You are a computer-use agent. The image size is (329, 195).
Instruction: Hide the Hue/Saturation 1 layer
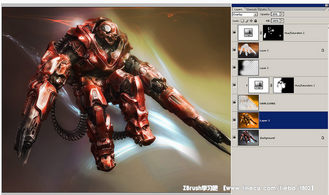coord(234,85)
